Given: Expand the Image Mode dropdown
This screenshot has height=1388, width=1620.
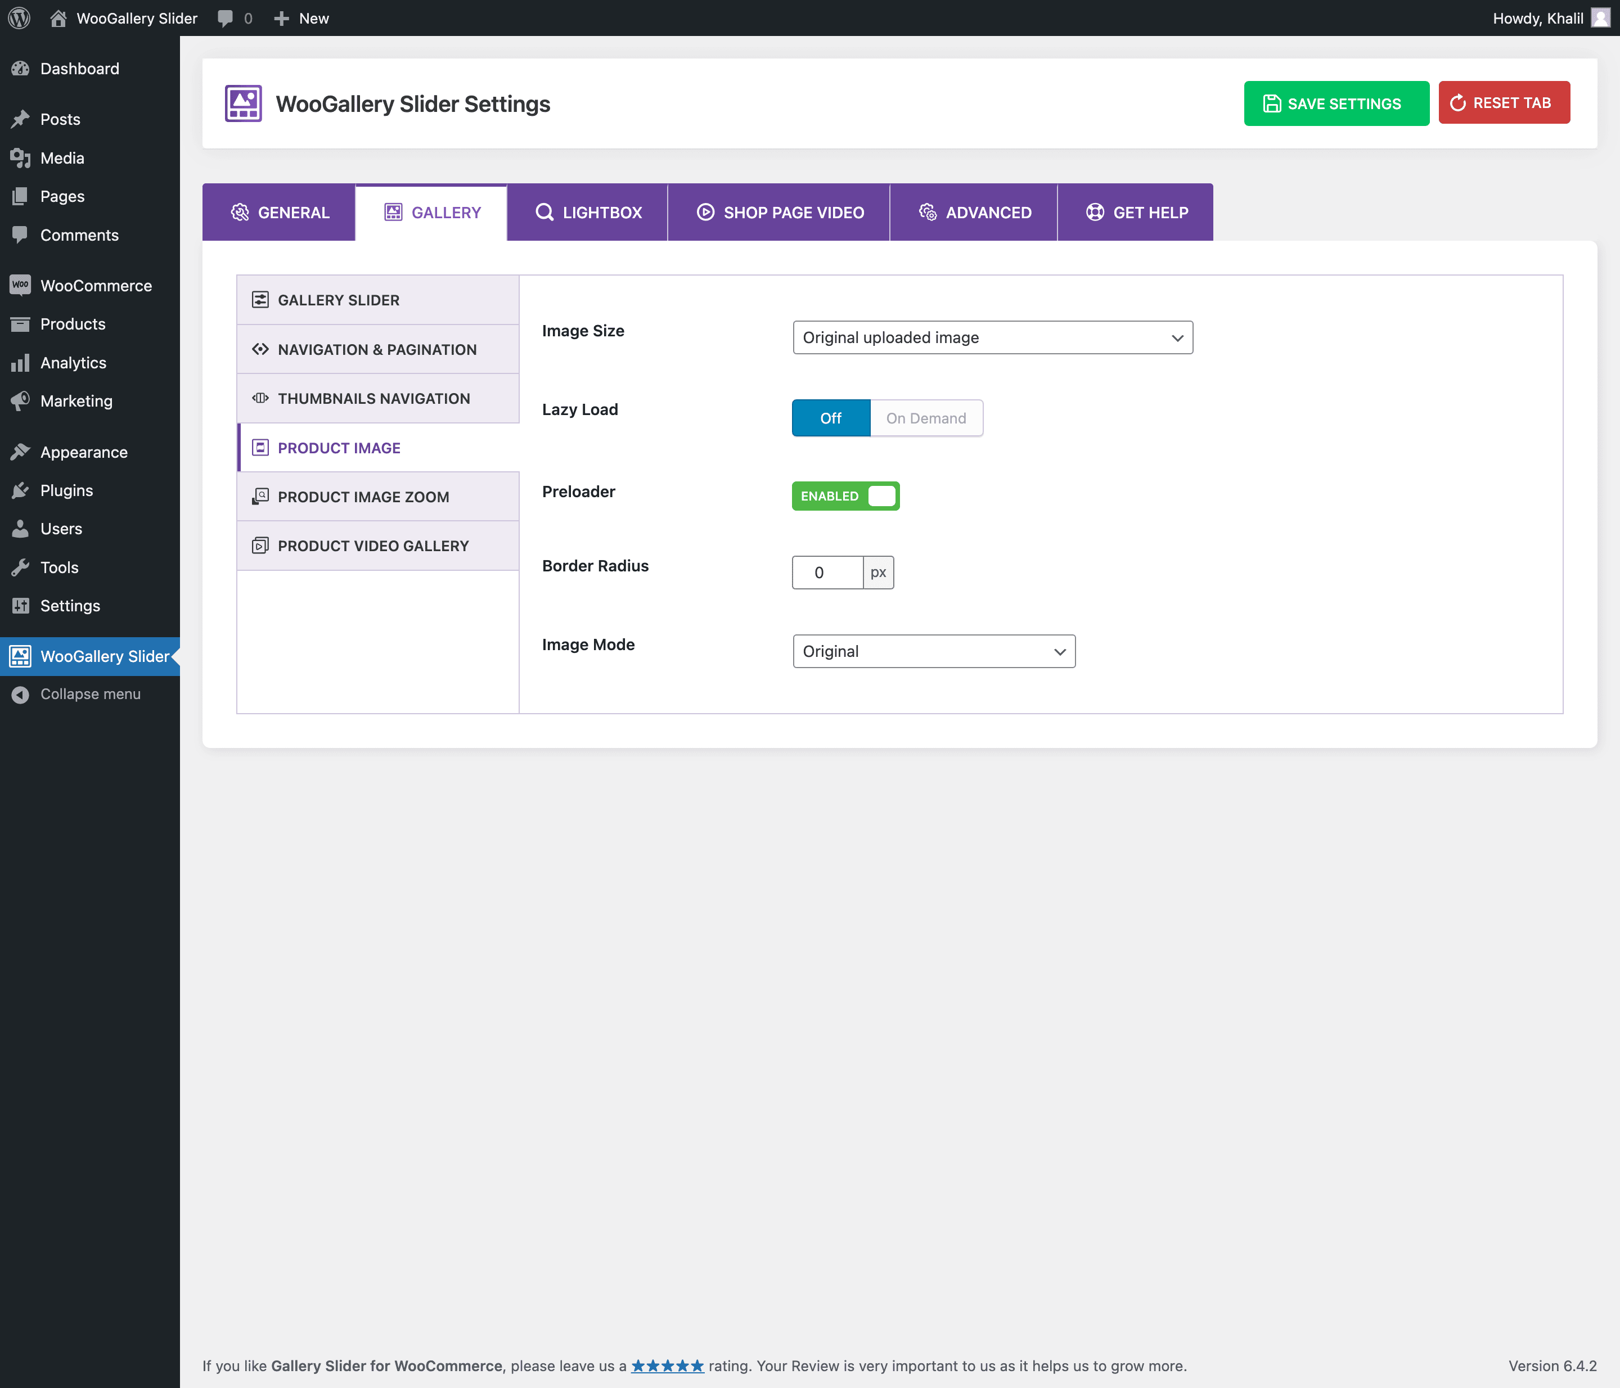Looking at the screenshot, I should click(x=934, y=651).
